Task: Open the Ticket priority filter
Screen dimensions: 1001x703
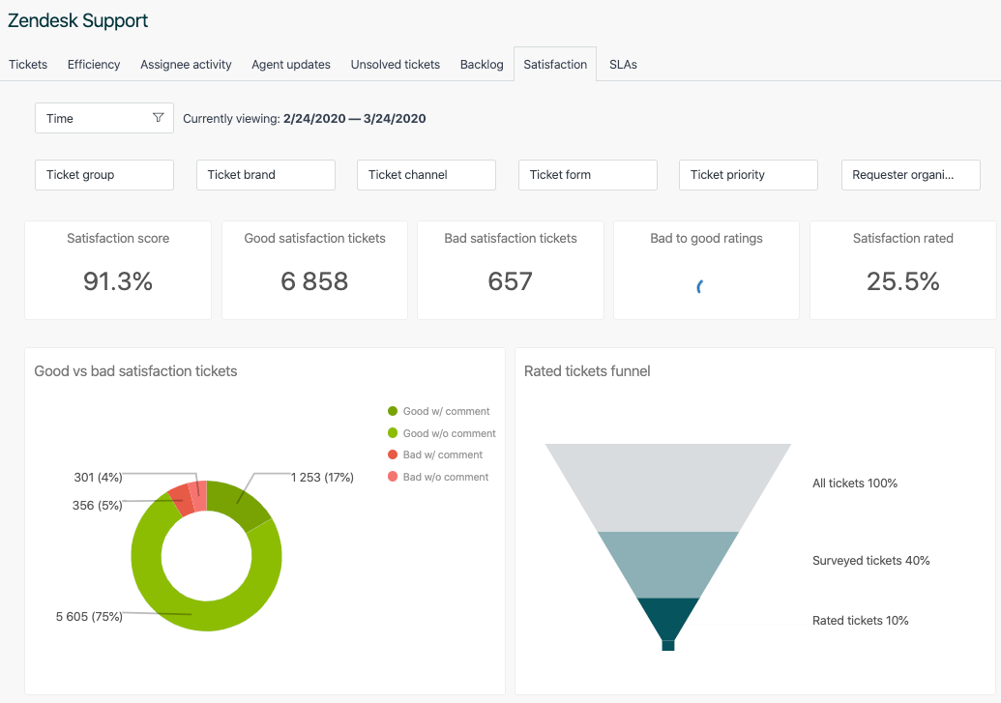Action: pyautogui.click(x=748, y=175)
